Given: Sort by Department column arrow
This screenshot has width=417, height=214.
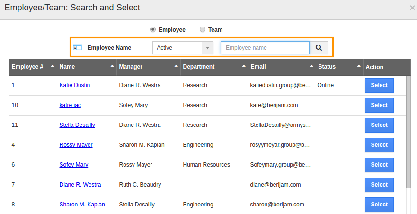Looking at the screenshot, I should coord(244,66).
